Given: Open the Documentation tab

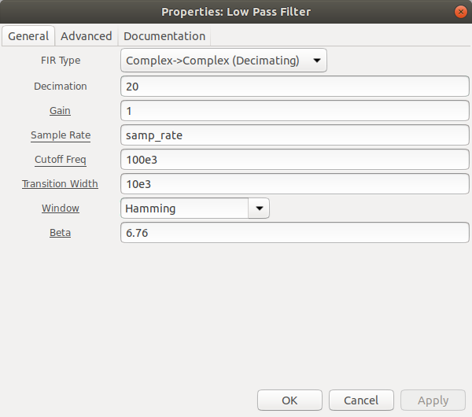Looking at the screenshot, I should pyautogui.click(x=164, y=36).
